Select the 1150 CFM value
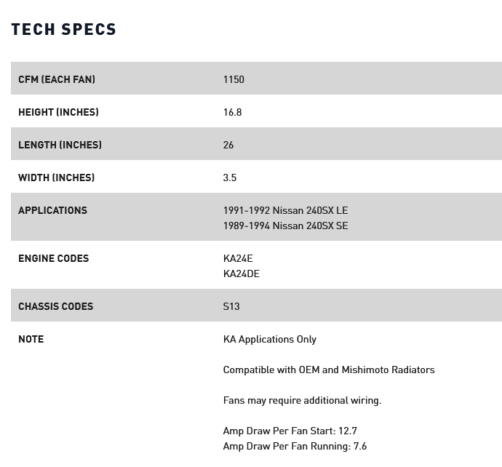The height and width of the screenshot is (467, 502). pyautogui.click(x=234, y=79)
